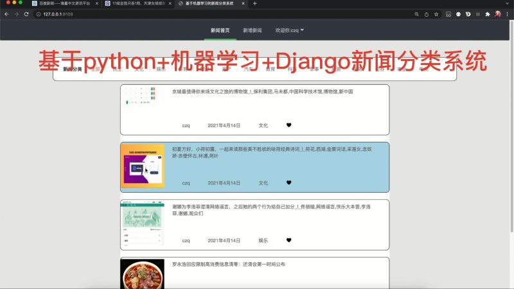Image resolution: width=514 pixels, height=289 pixels.
Task: Click the 文化 tag on the lotus poem card
Action: tap(263, 183)
